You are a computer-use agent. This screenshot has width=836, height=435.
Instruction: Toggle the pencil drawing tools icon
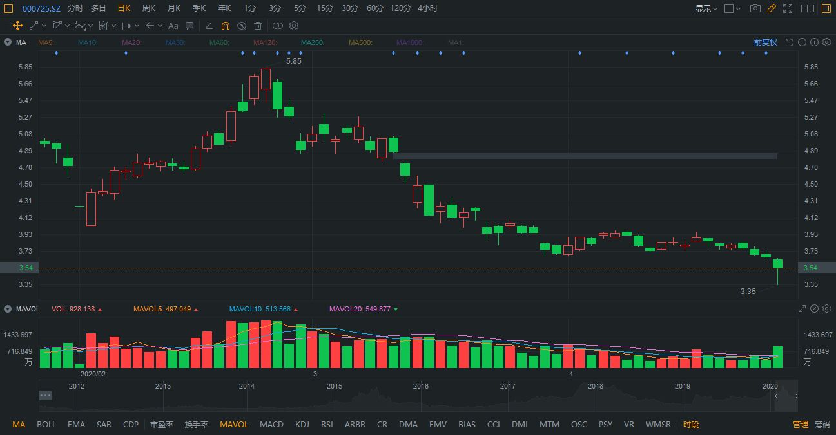[x=772, y=8]
